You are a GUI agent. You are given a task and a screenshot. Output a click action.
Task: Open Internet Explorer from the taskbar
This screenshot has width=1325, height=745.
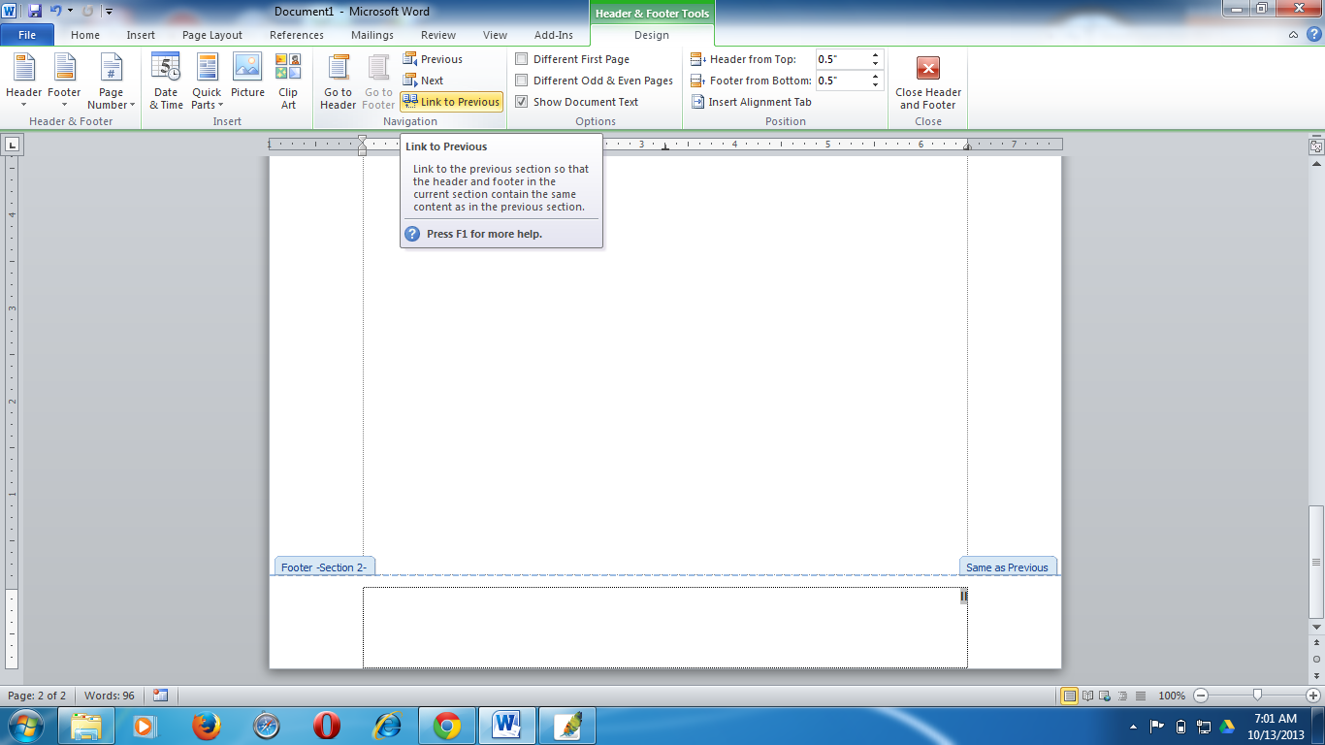pyautogui.click(x=387, y=726)
